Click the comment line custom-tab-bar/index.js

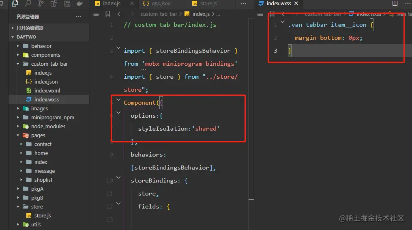pos(170,25)
